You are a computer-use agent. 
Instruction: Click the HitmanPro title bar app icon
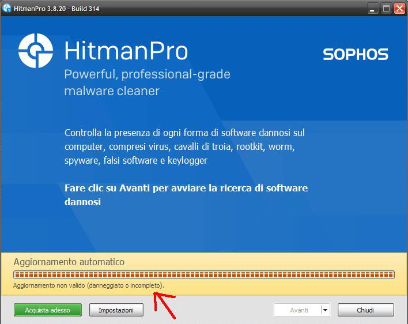tap(6, 8)
